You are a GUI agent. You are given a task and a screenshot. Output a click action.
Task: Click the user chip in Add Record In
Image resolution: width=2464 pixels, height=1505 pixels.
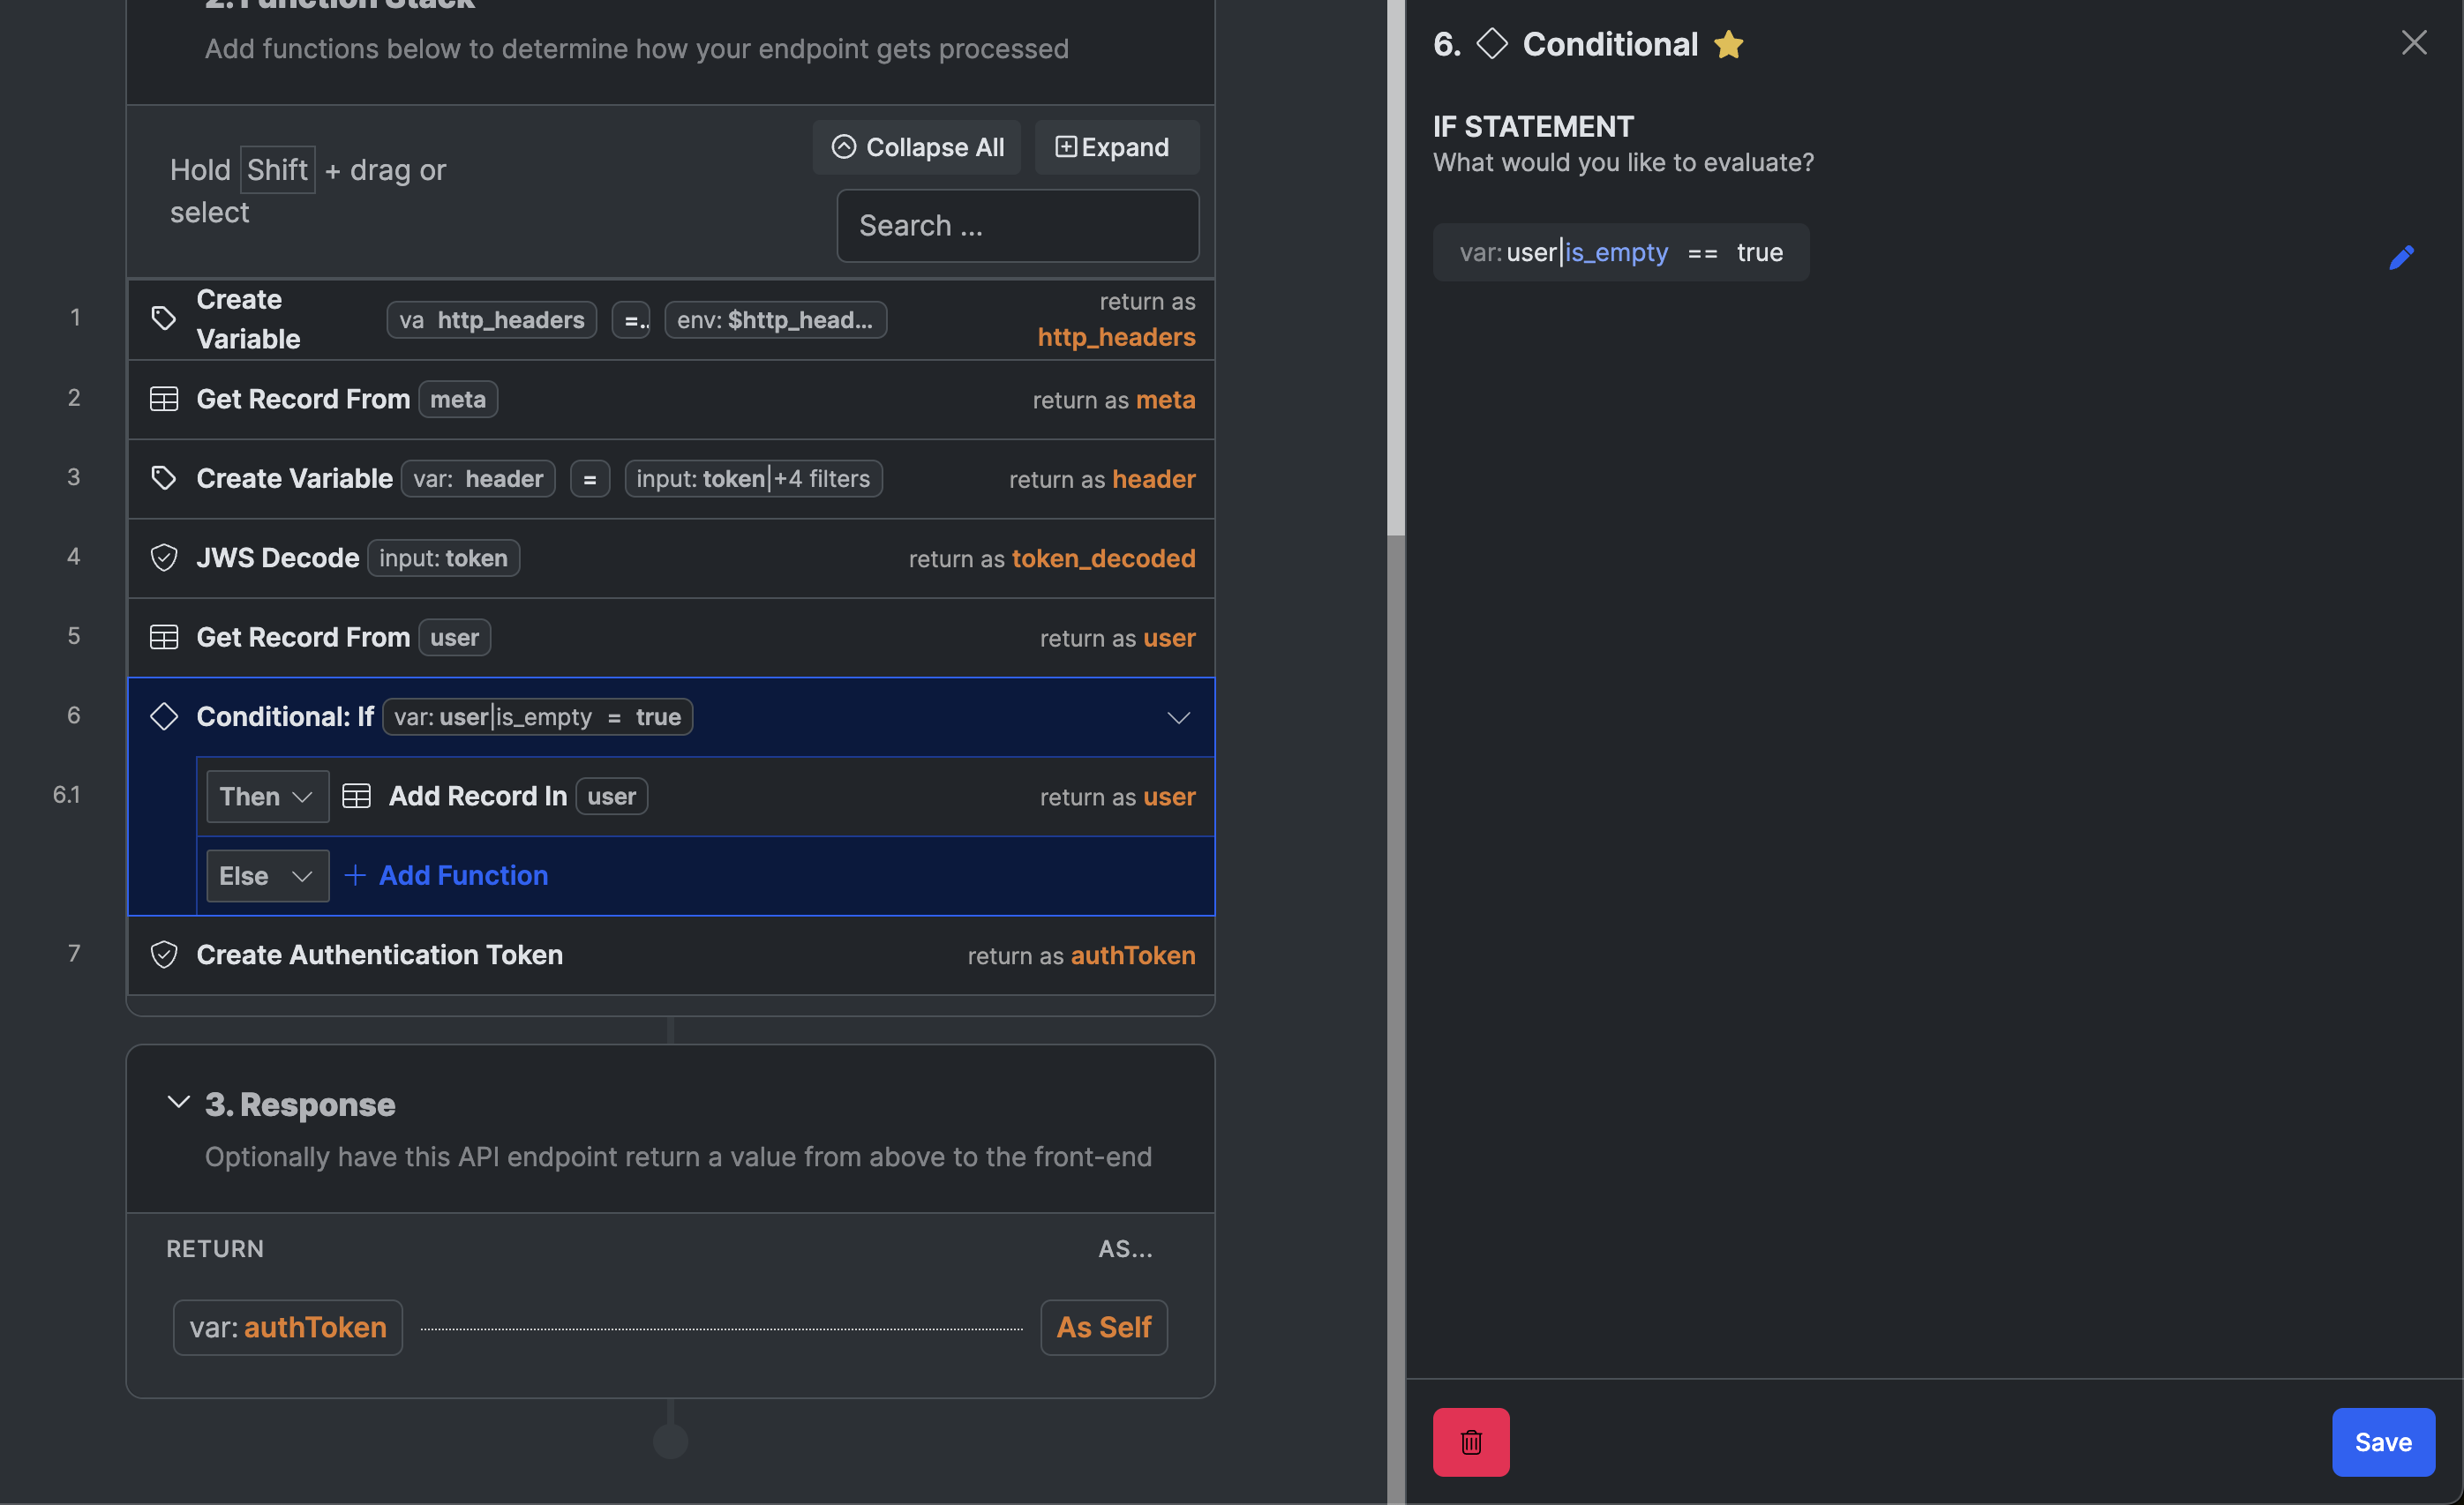[x=611, y=797]
